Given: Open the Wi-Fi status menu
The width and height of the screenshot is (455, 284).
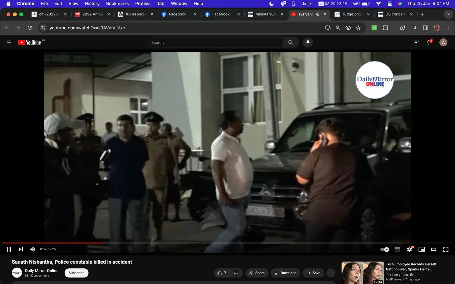Looking at the screenshot, I should pos(378,4).
